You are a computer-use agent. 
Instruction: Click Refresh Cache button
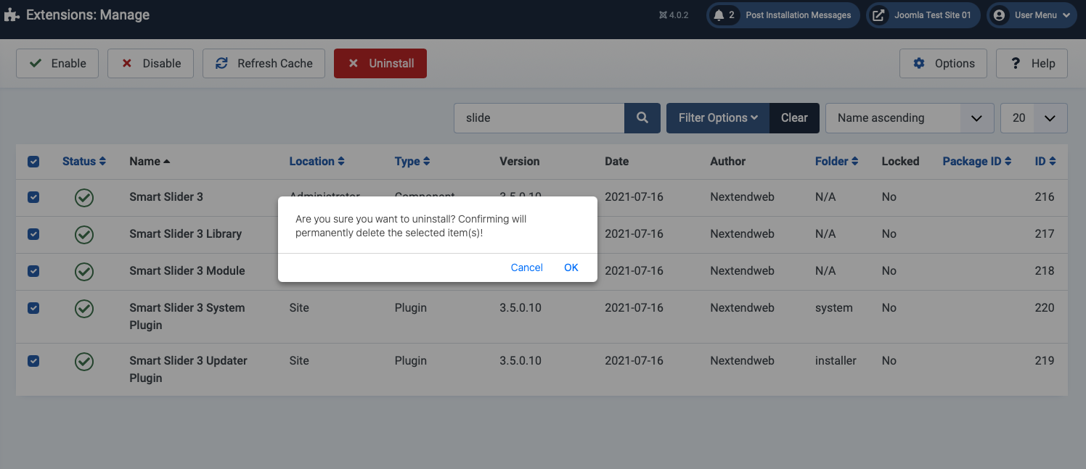click(x=264, y=63)
